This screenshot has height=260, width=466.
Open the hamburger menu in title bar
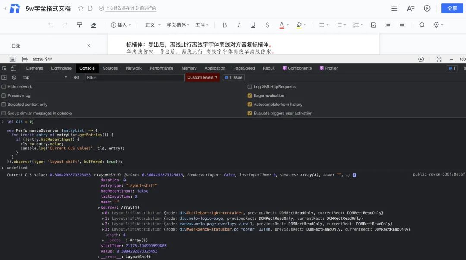point(394,8)
